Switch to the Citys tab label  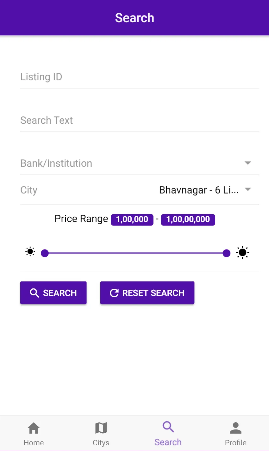[101, 442]
